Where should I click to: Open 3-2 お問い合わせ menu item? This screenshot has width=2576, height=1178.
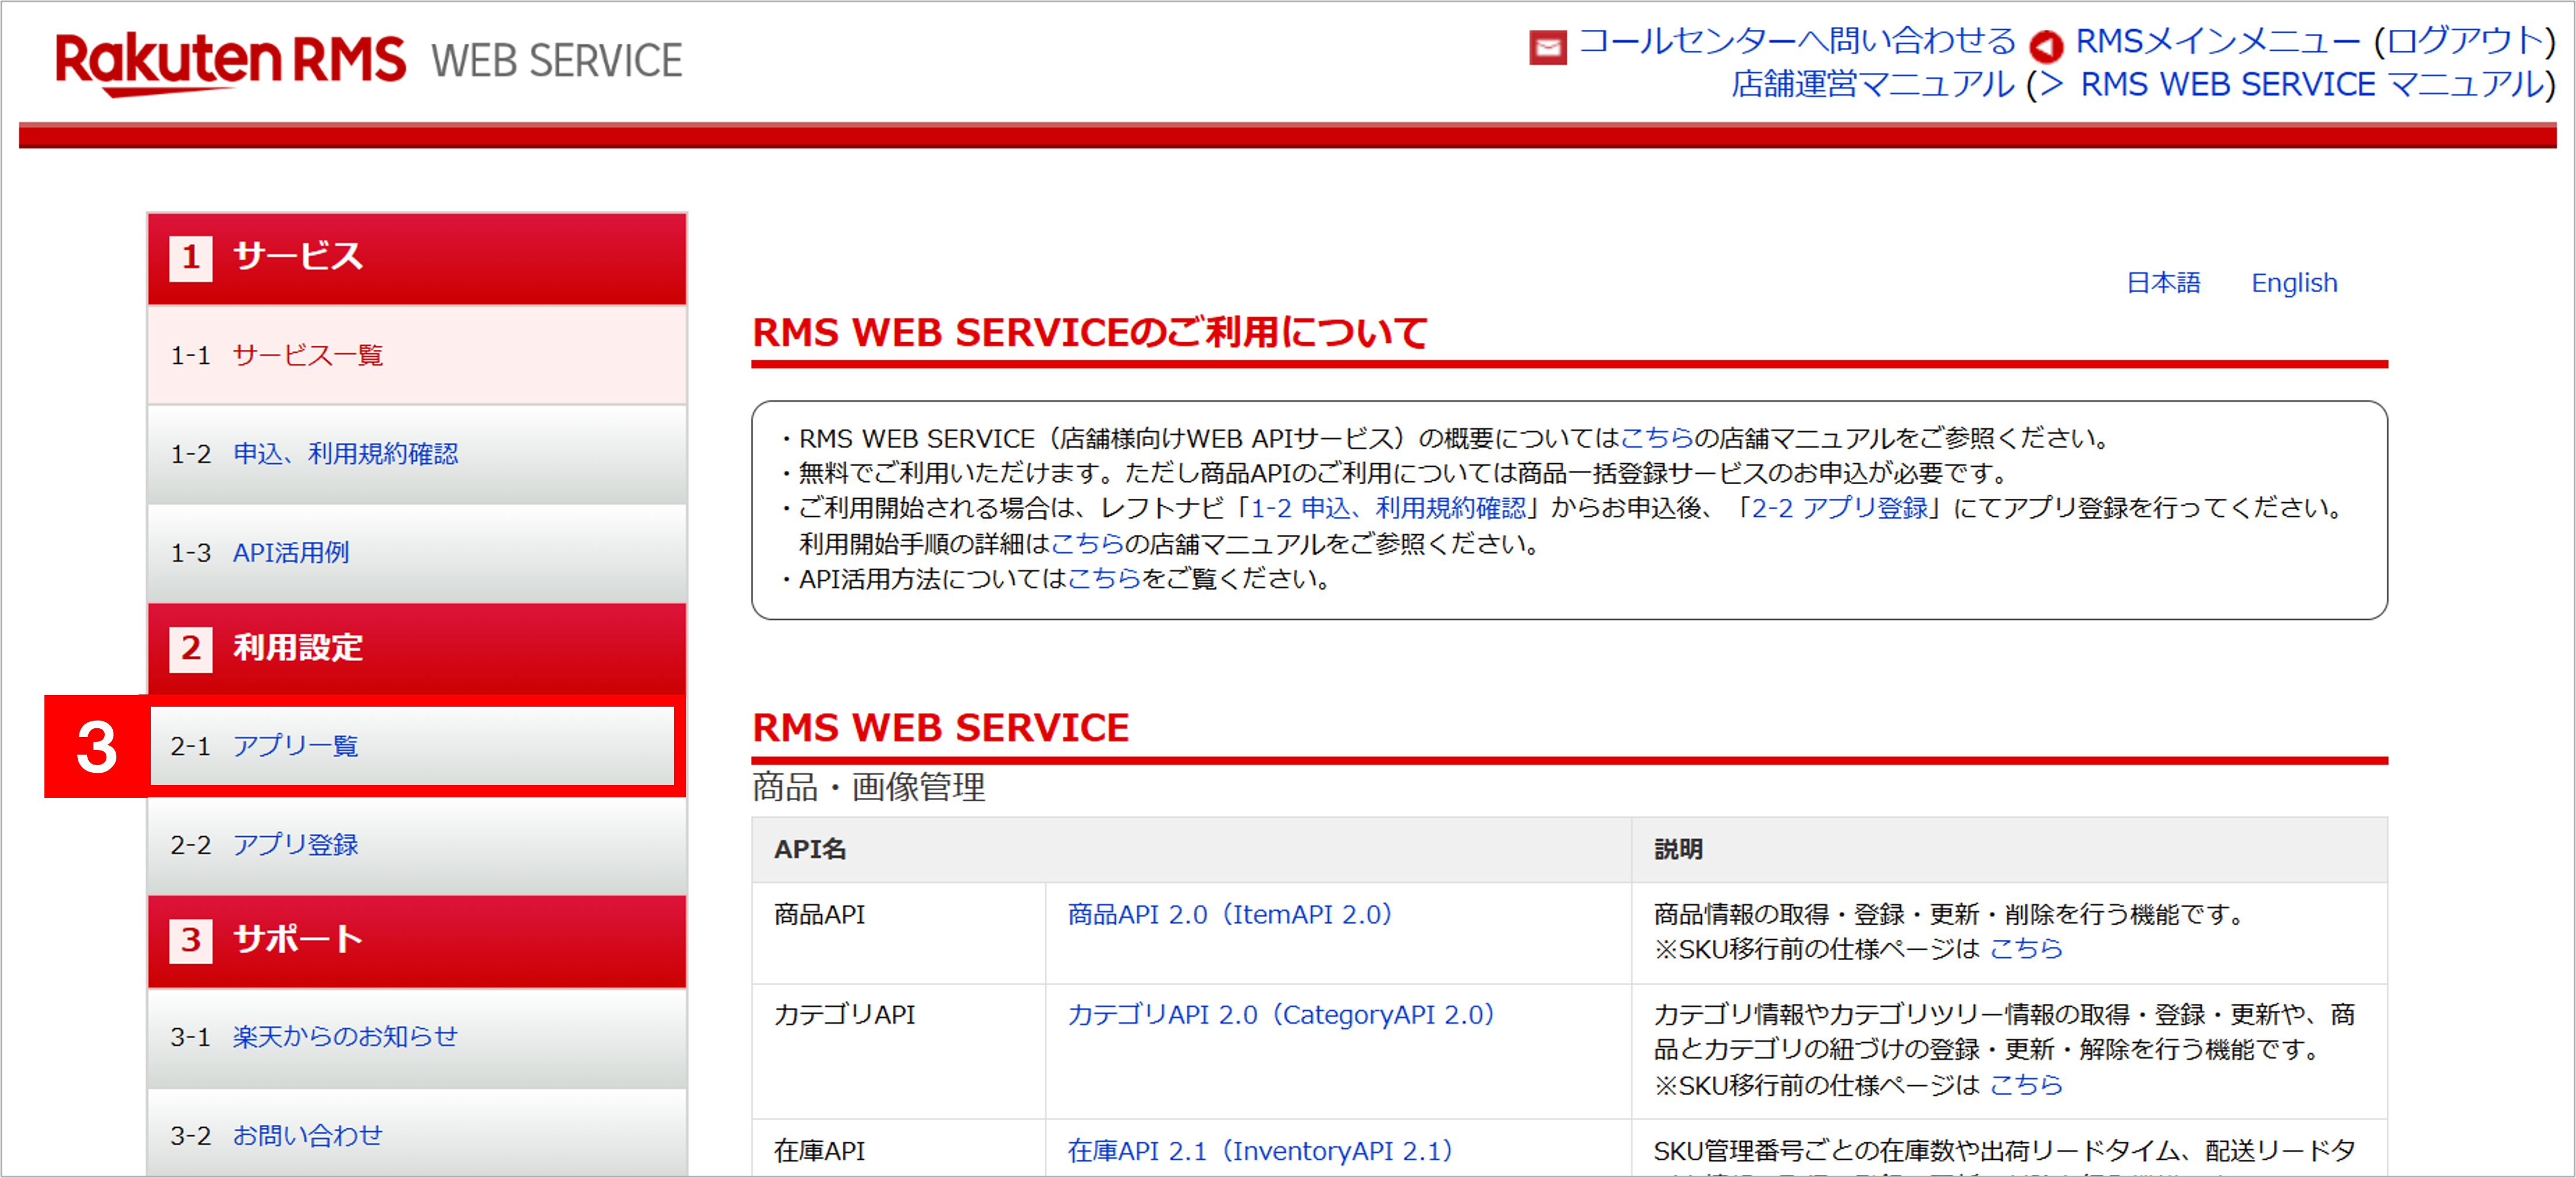point(308,1135)
